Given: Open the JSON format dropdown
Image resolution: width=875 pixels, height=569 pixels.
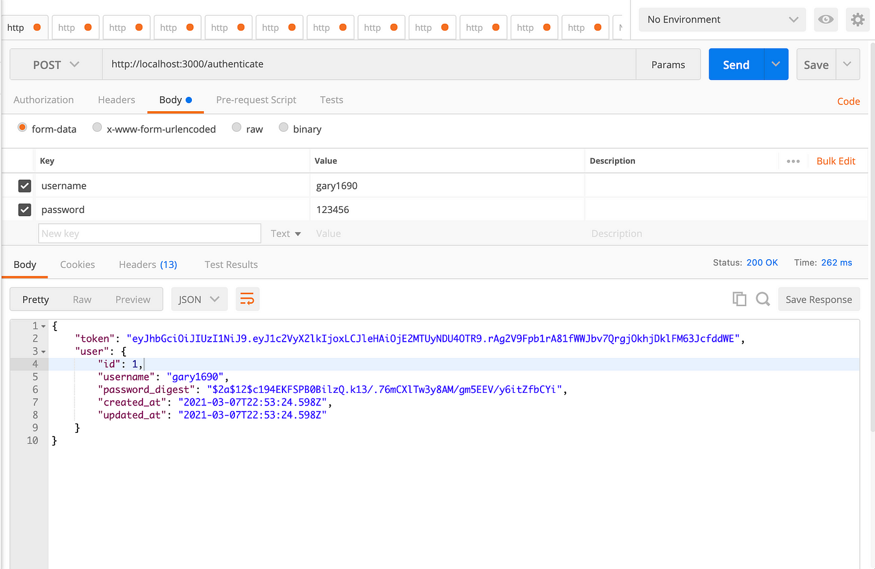Looking at the screenshot, I should [x=198, y=299].
